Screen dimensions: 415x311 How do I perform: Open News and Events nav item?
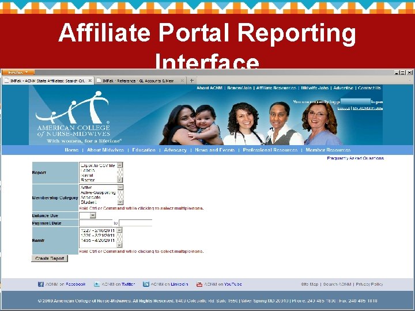(214, 150)
